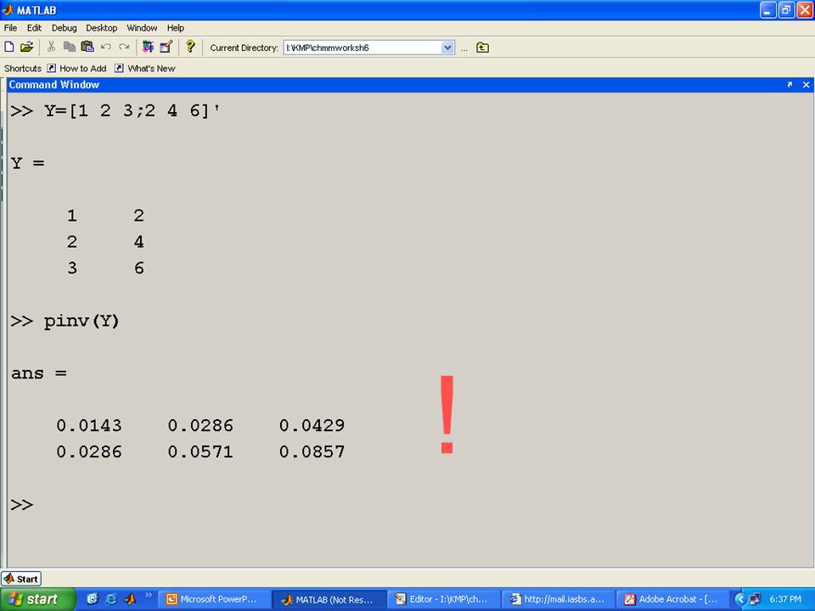Switch to the Microsoft PowerPoint taskbar window
815x611 pixels.
pos(213,600)
